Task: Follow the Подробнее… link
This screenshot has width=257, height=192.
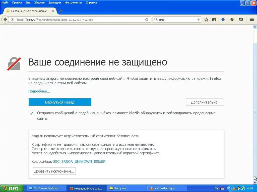Action: (39, 91)
